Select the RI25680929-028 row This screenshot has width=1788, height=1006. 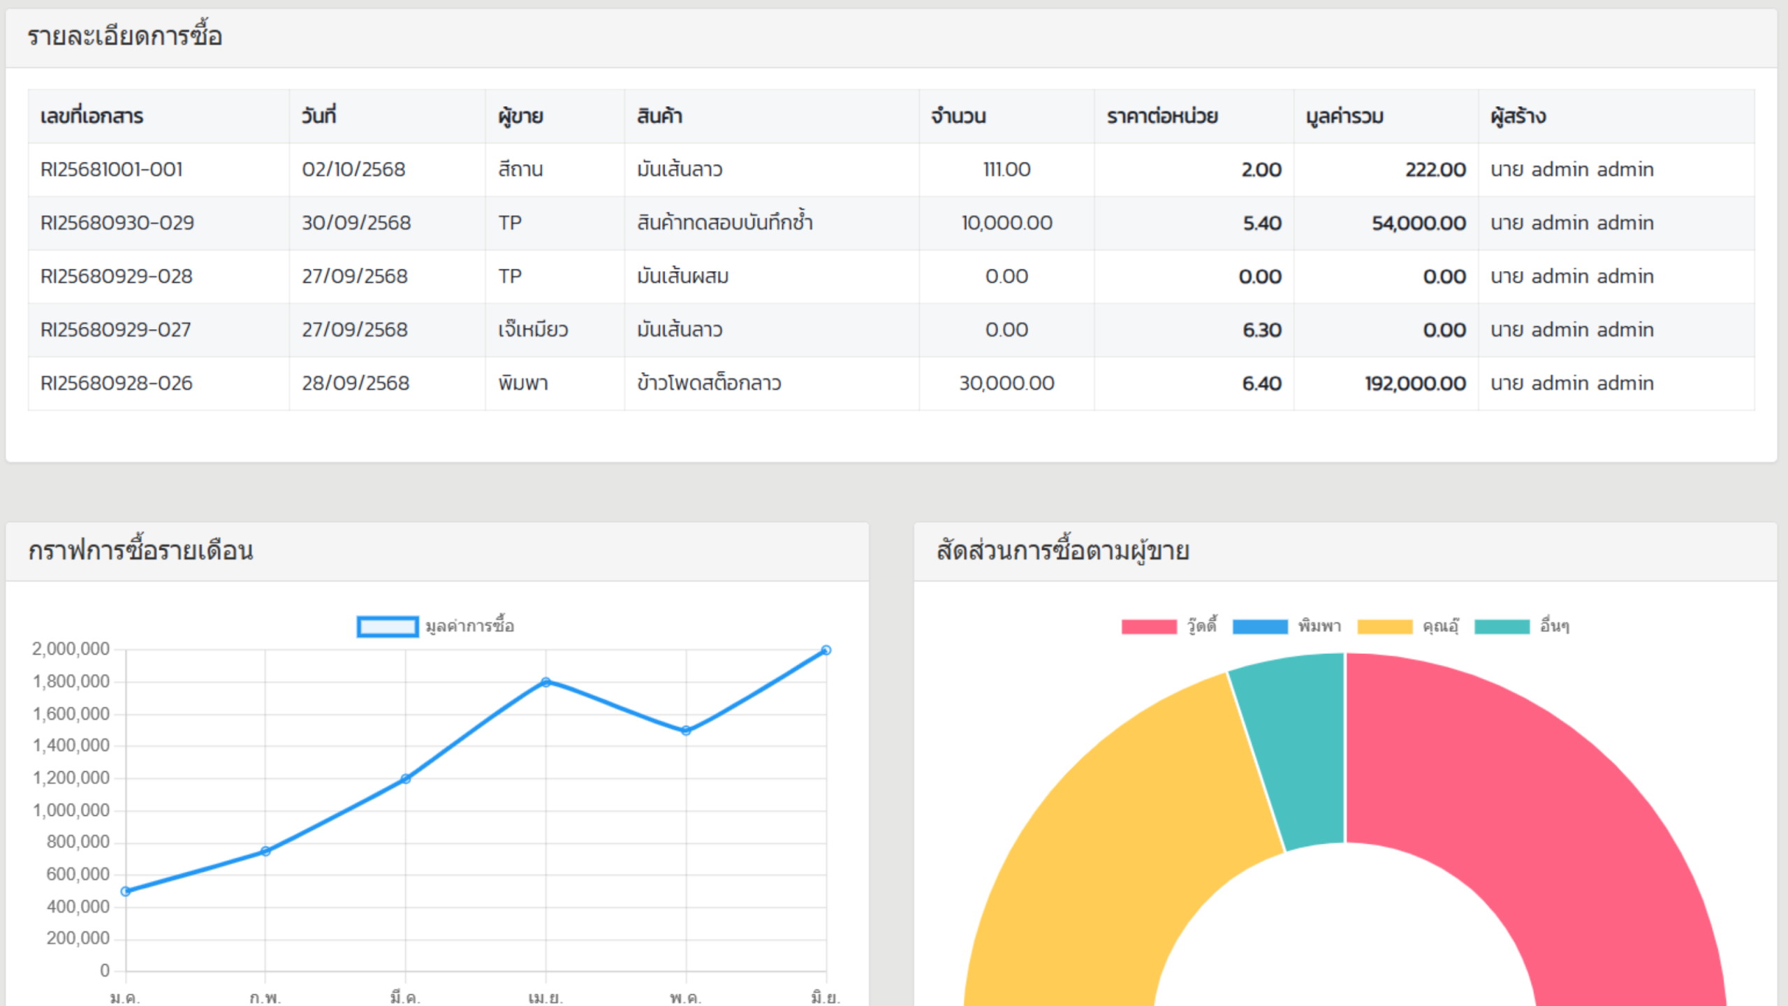pos(117,277)
